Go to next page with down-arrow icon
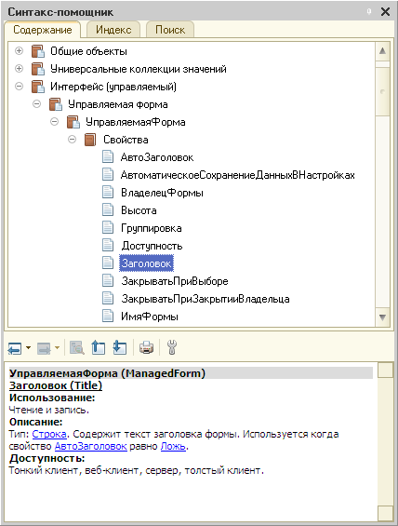Screen dimensions: 398x526 click(x=120, y=347)
